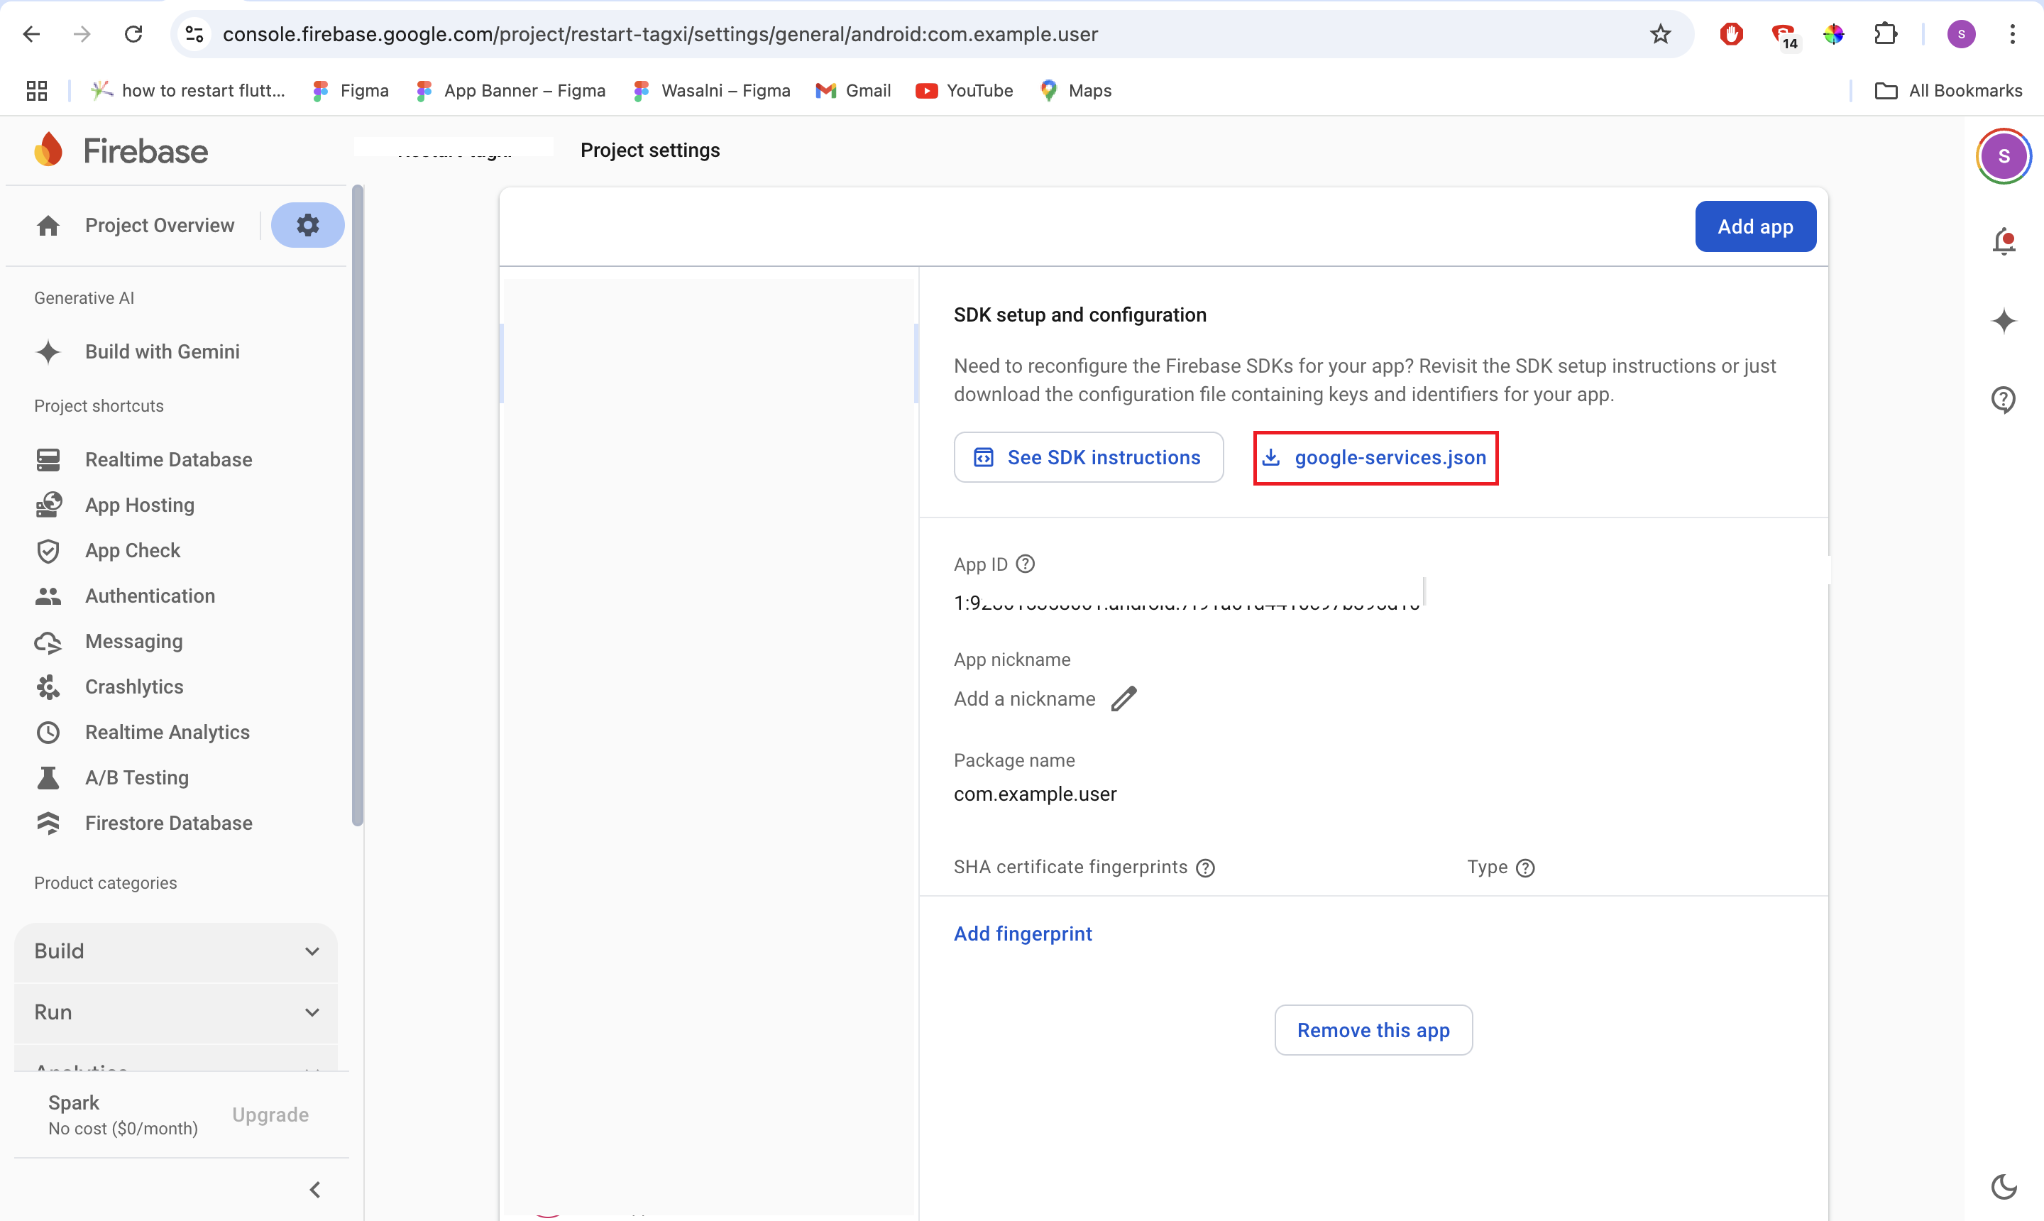This screenshot has height=1221, width=2044.
Task: Expand the Run category
Action: click(x=175, y=1012)
